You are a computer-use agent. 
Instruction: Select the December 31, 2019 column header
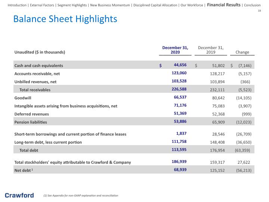(211, 50)
